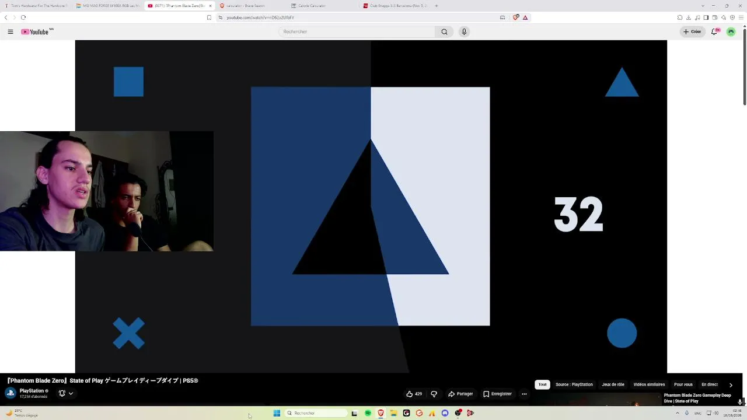Click the YouTube search magnifier button
This screenshot has width=747, height=420.
coord(444,32)
